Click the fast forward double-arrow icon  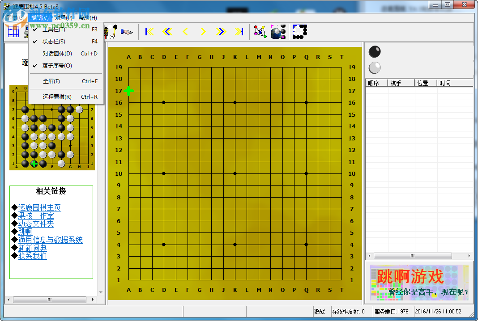221,31
